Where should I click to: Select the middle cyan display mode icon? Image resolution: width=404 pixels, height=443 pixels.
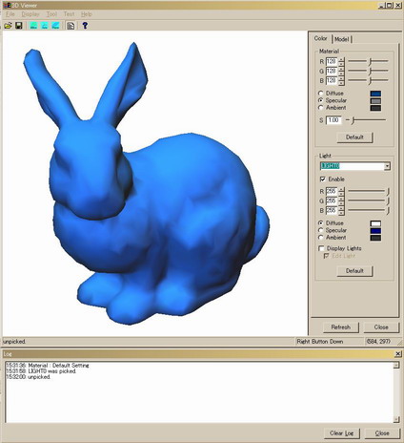[x=45, y=26]
